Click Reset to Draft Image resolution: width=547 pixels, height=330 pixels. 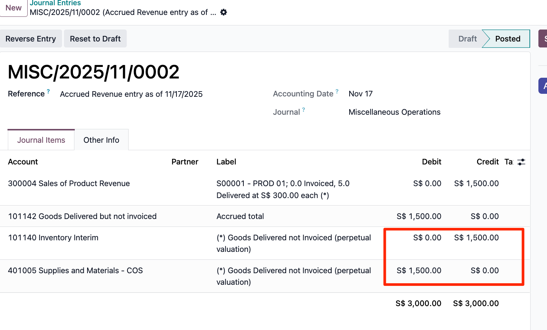click(95, 39)
